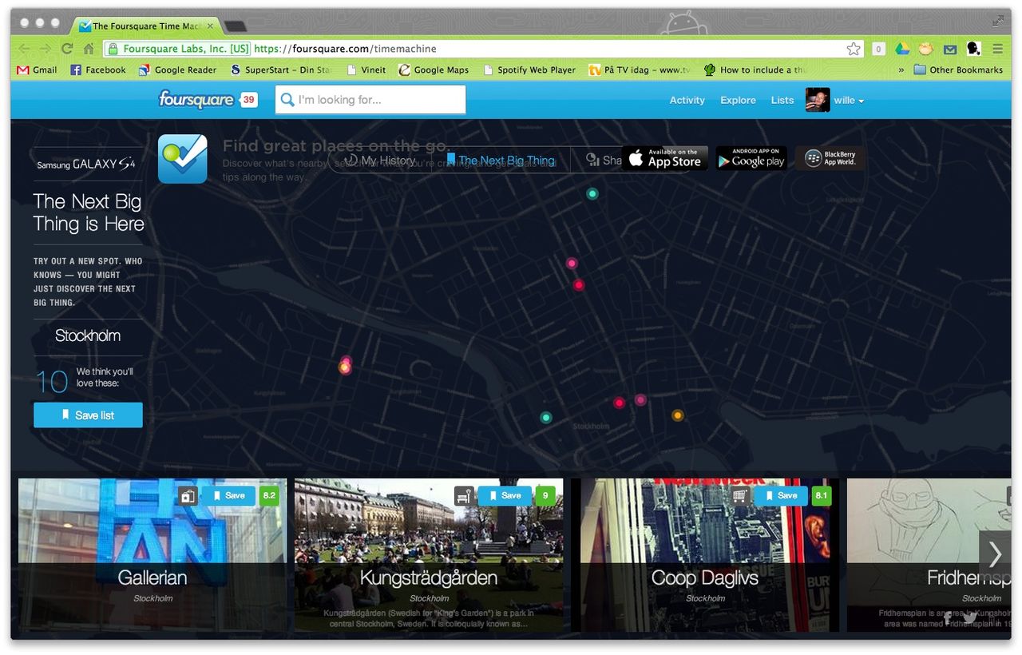The width and height of the screenshot is (1022, 655).
Task: Select the teal map marker near Stockholm label
Action: pos(545,417)
